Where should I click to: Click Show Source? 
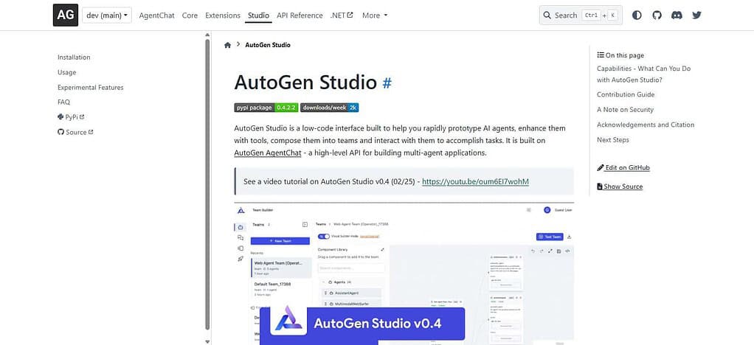620,187
